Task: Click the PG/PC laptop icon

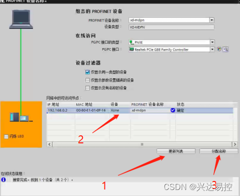Action: coord(21,19)
